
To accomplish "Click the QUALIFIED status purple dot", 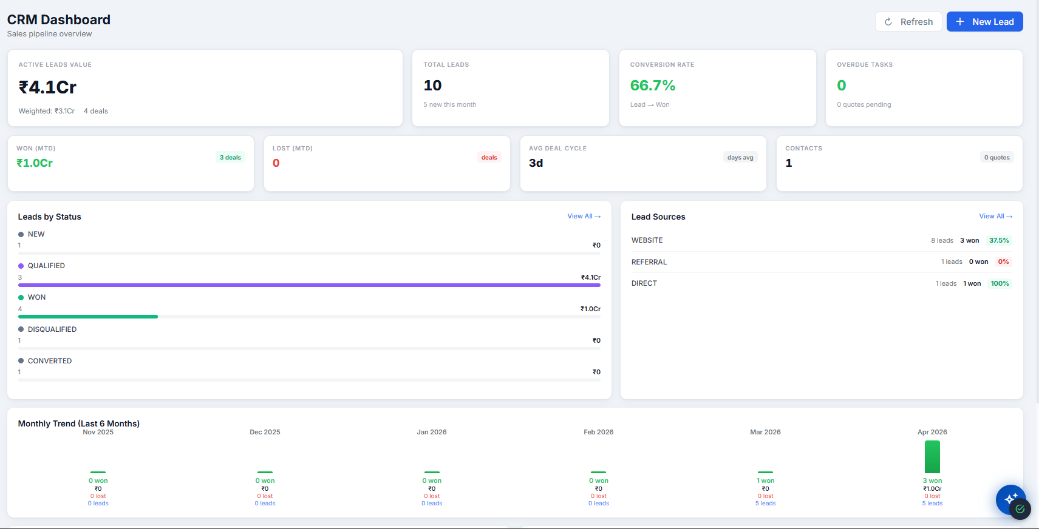I will pyautogui.click(x=21, y=266).
